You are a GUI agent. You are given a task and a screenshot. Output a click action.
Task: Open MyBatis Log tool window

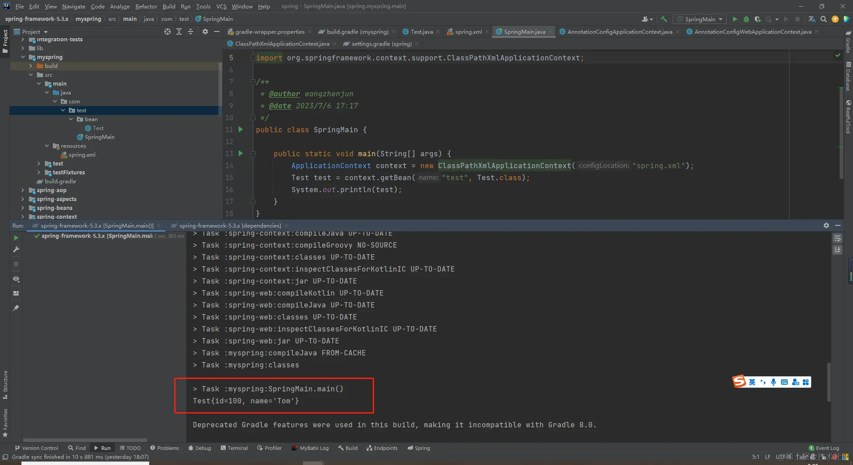[x=310, y=448]
